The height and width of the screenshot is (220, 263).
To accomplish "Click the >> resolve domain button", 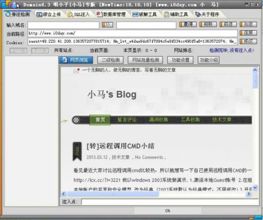I will pos(108,24).
